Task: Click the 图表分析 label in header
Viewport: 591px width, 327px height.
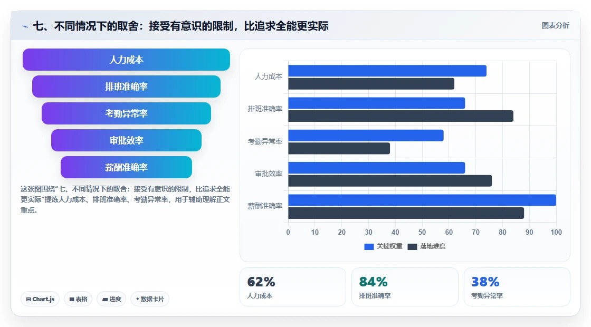Action: coord(555,26)
